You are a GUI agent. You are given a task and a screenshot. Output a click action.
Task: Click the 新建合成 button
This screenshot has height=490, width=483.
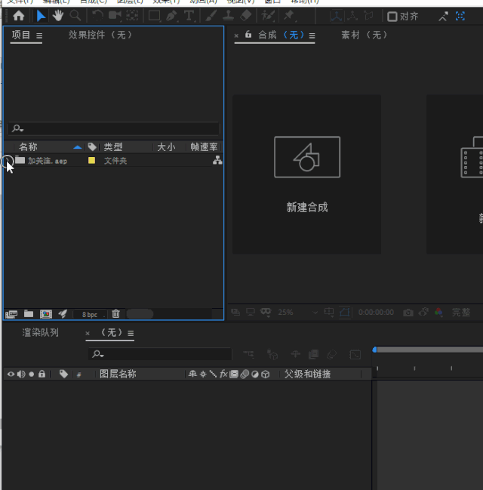pyautogui.click(x=307, y=174)
